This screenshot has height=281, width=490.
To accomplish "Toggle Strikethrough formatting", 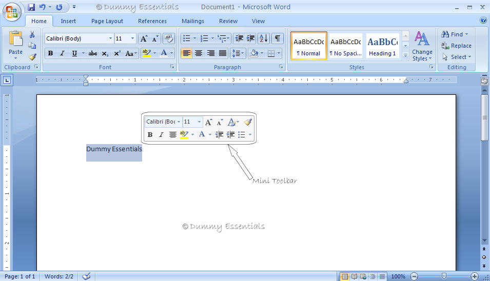I will [x=92, y=53].
